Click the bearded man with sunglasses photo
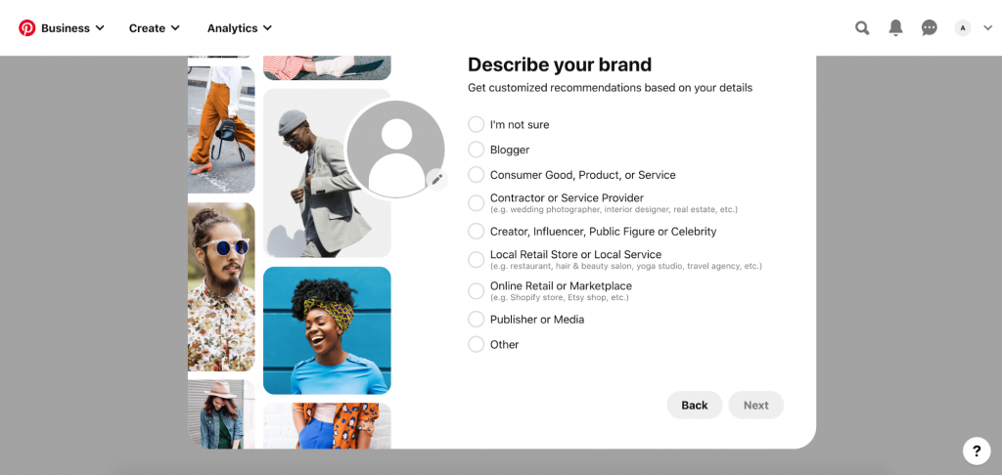This screenshot has width=1002, height=475. (x=221, y=287)
